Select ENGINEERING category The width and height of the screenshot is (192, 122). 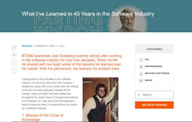coord(154,66)
